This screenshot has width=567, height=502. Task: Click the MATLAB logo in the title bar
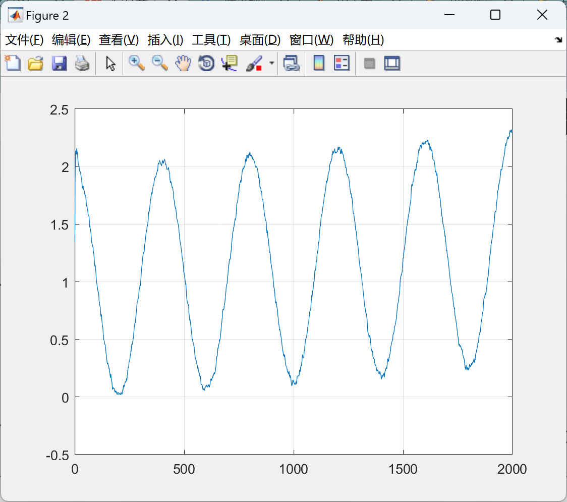[16, 15]
